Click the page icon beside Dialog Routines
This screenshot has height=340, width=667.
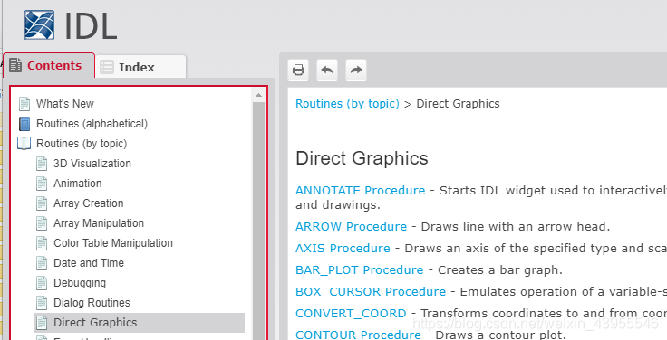42,303
